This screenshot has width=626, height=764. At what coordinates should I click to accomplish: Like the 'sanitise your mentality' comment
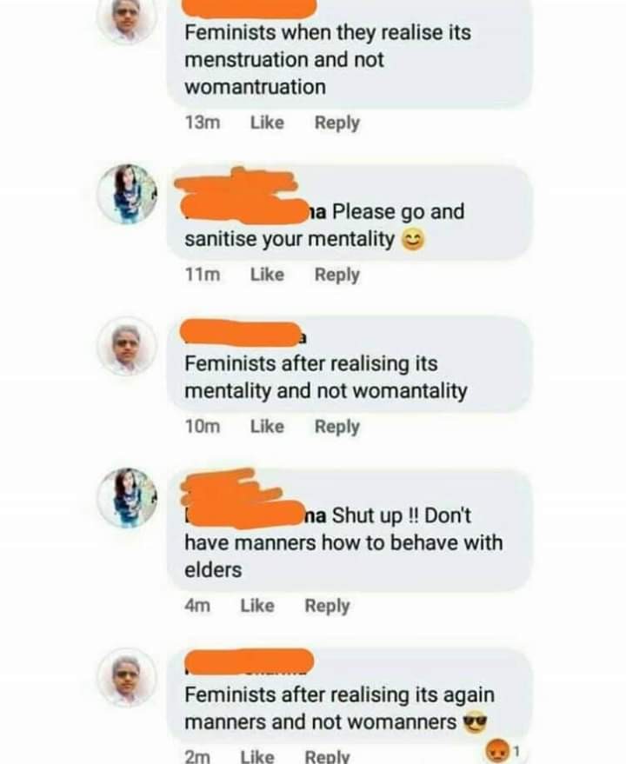tap(267, 275)
